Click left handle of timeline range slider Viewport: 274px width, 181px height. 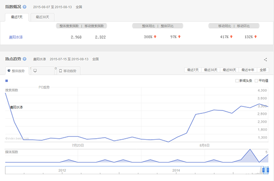[x=264, y=170]
